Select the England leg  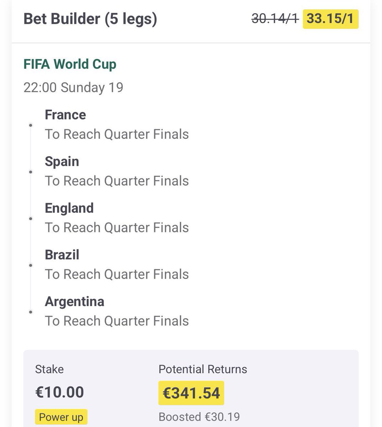(x=117, y=218)
